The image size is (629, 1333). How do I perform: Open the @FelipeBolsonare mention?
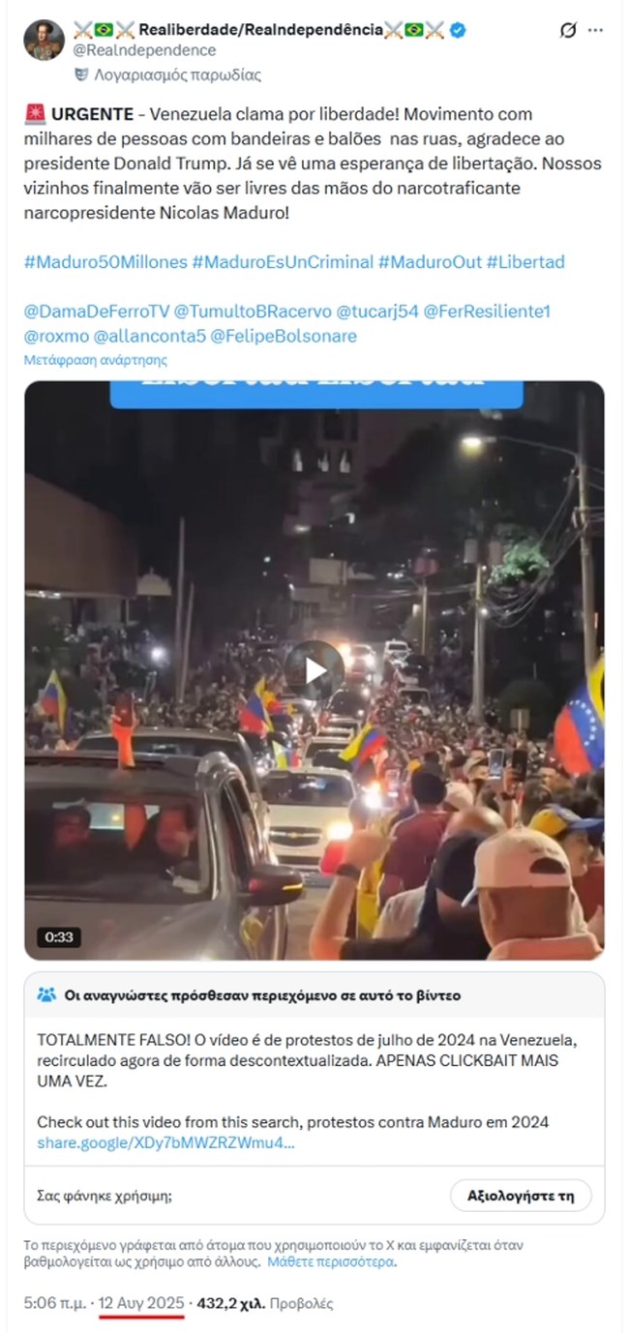coord(284,337)
